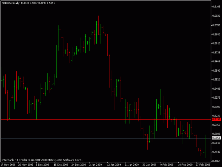Image resolution: width=222 pixels, height=167 pixels.
Task: Click the 30 Jan 2009 date label
Action: (150, 165)
